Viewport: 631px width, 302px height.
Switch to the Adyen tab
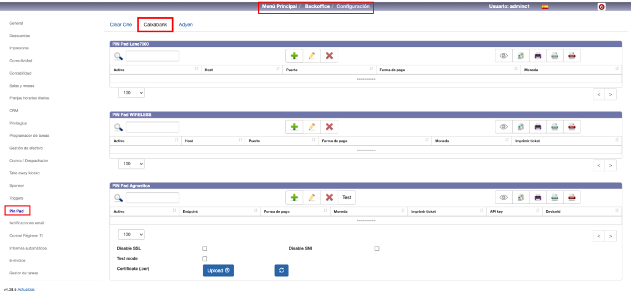pyautogui.click(x=185, y=25)
